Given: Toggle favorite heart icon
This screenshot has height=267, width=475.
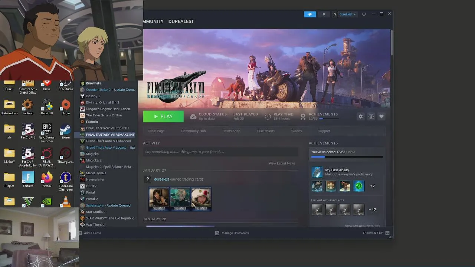Looking at the screenshot, I should pos(381,116).
